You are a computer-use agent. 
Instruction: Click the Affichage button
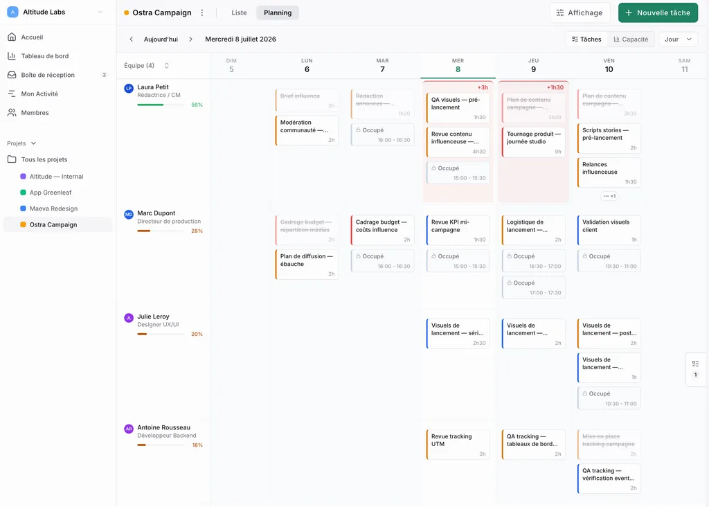pyautogui.click(x=580, y=12)
